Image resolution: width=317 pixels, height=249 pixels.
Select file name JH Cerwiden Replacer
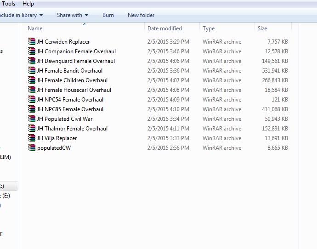tap(63, 42)
